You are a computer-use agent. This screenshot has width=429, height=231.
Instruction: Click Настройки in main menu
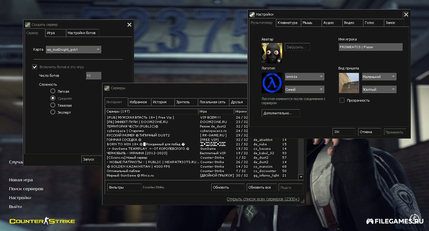pos(20,198)
